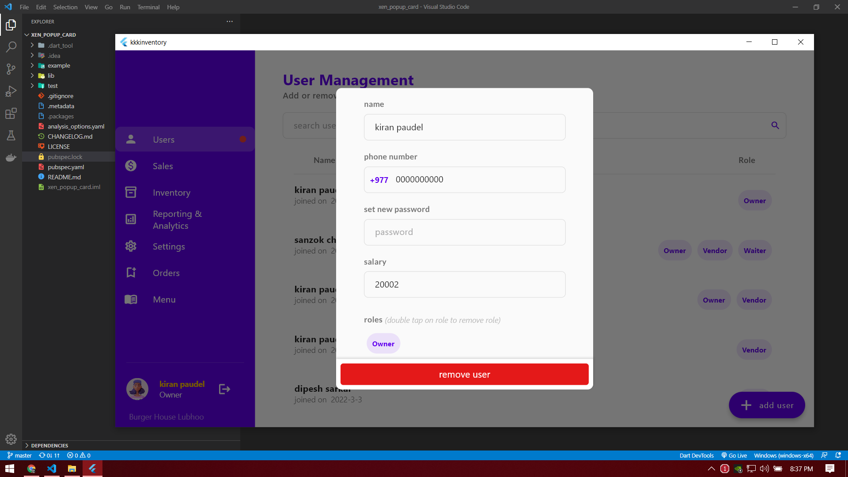Select the Owner role chip in dialog
The width and height of the screenshot is (848, 477).
pos(383,344)
